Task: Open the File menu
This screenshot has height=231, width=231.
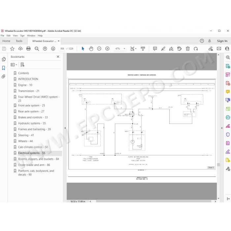Action: [3, 36]
